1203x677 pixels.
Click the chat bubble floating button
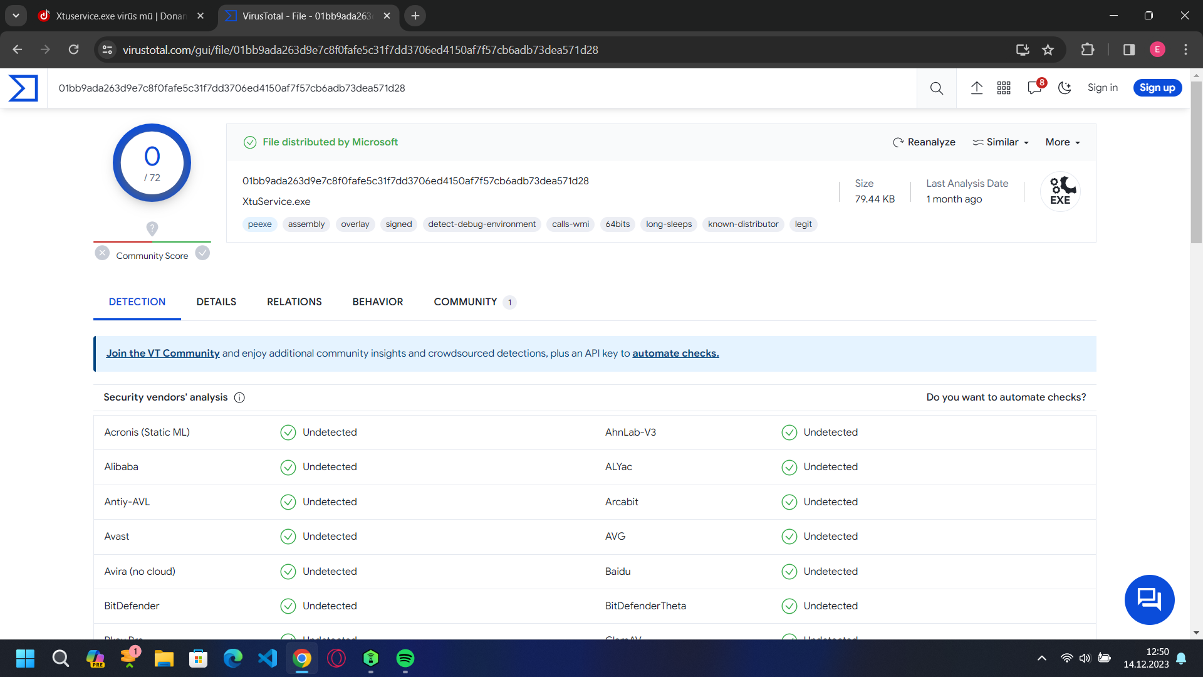pos(1150,600)
